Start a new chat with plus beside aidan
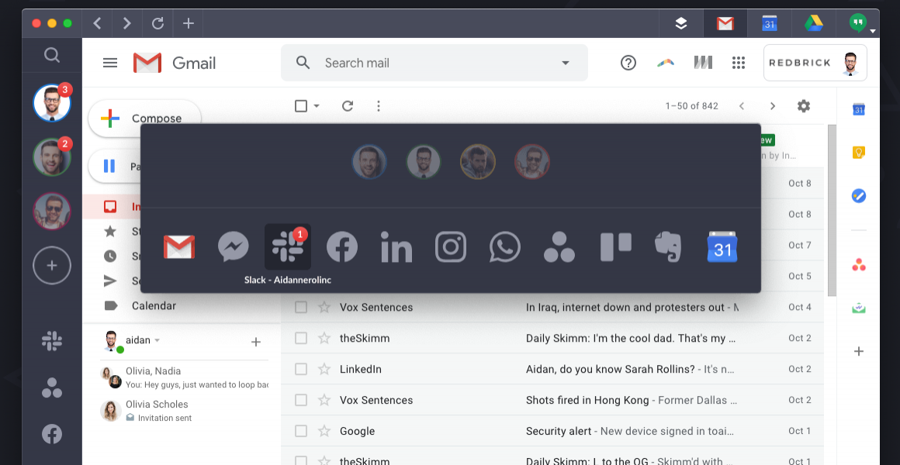 [x=256, y=343]
